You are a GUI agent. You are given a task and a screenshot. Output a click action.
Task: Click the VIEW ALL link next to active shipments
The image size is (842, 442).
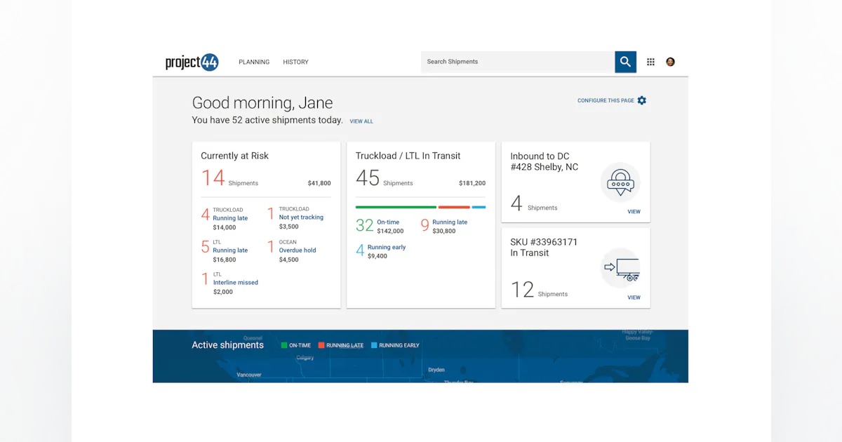click(x=361, y=121)
